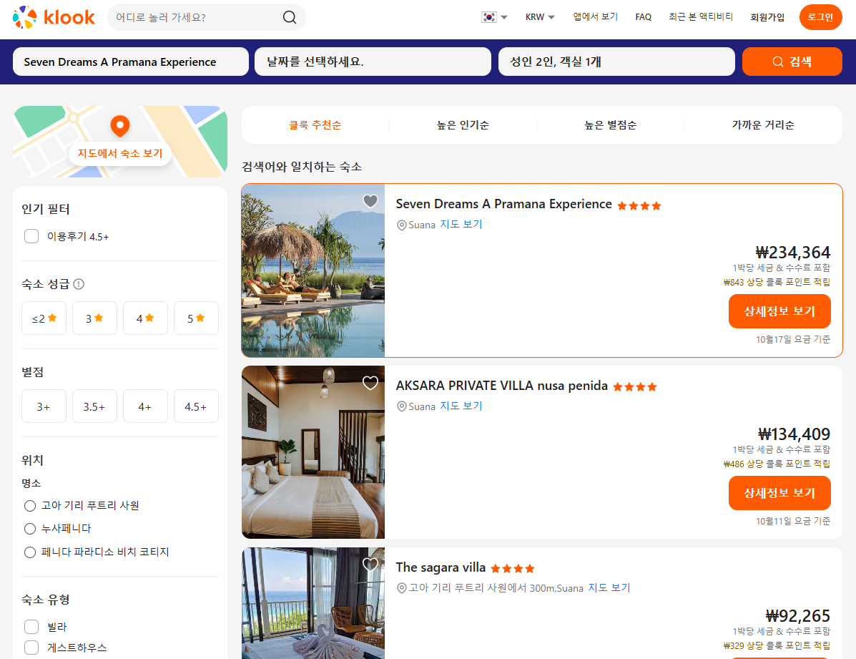Viewport: 856px width, 659px height.
Task: Select 고아 기리 푸트리 사원 radio option
Action: (x=30, y=506)
